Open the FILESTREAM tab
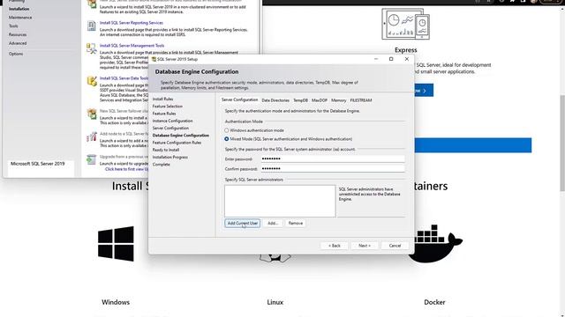 tap(361, 100)
